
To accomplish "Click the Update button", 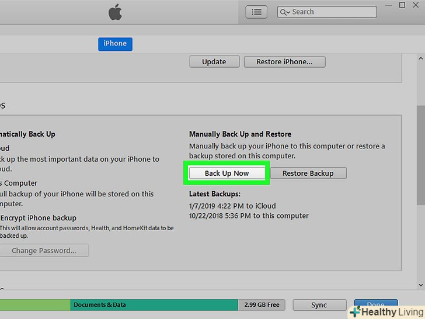I will point(214,61).
